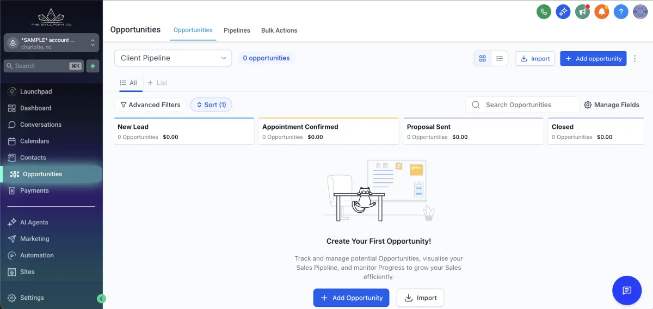Expand the SAMPLE account switcher
The width and height of the screenshot is (653, 309).
pyautogui.click(x=51, y=43)
